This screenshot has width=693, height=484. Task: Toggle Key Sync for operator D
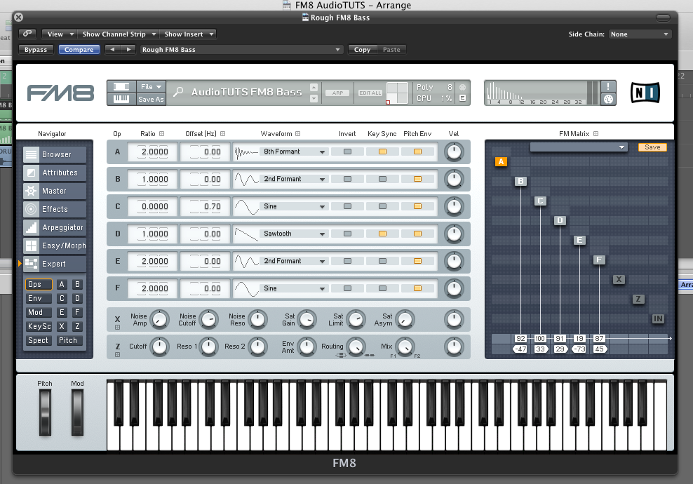(x=382, y=234)
